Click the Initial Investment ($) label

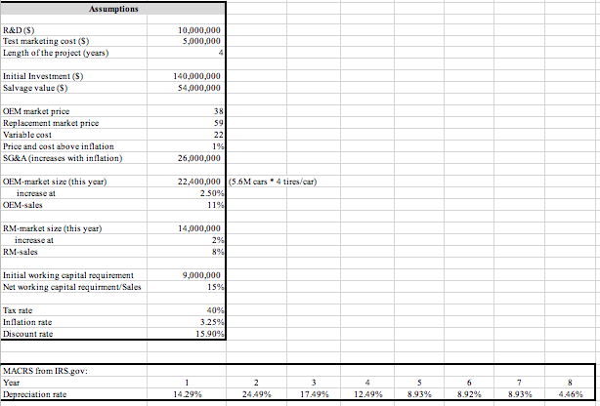(x=43, y=76)
